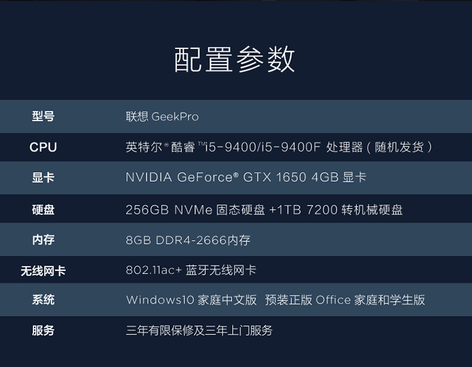Image resolution: width=472 pixels, height=367 pixels.
Task: Click the 256GB NVMe 固态硬盘 text
Action: (195, 210)
